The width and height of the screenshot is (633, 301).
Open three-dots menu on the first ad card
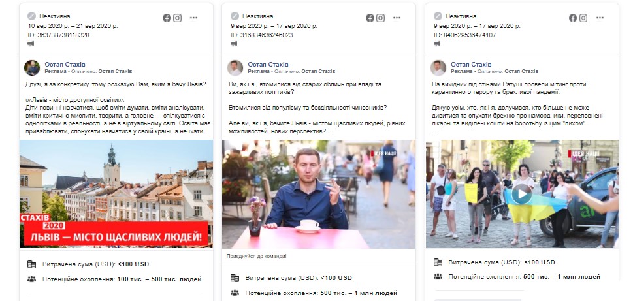194,18
